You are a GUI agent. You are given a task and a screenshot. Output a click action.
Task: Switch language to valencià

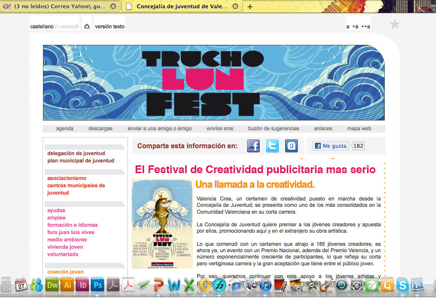tap(69, 27)
